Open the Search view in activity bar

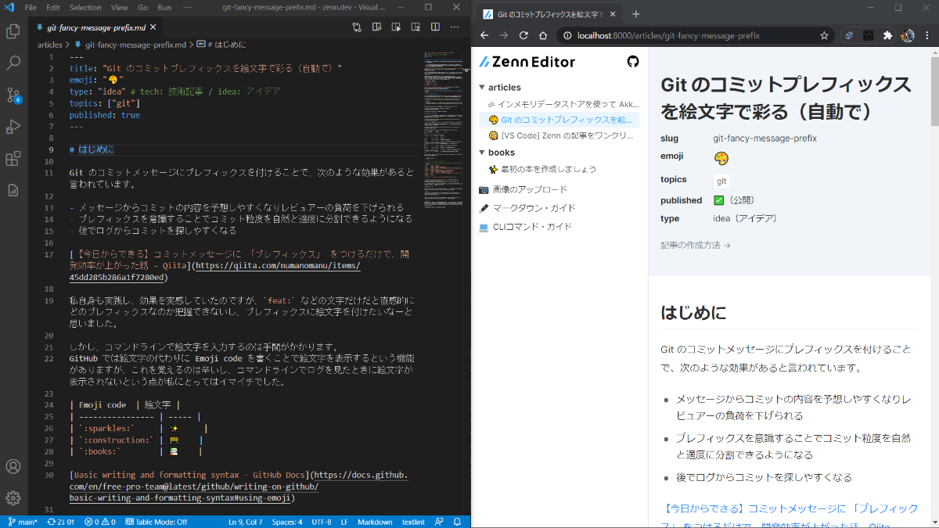(x=13, y=63)
